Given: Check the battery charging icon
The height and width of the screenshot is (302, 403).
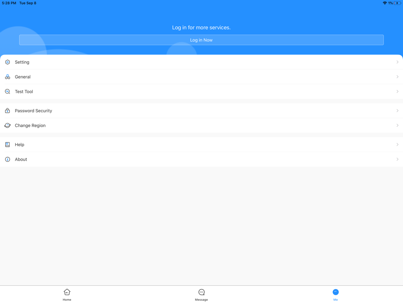Looking at the screenshot, I should (397, 3).
